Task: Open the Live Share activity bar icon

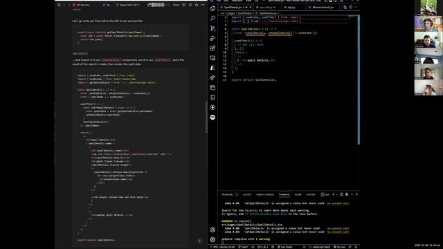Action: point(213,77)
